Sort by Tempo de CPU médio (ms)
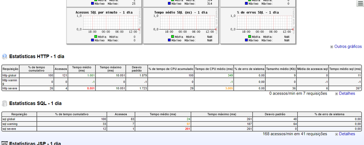The height and width of the screenshot is (145, 364). 214,69
